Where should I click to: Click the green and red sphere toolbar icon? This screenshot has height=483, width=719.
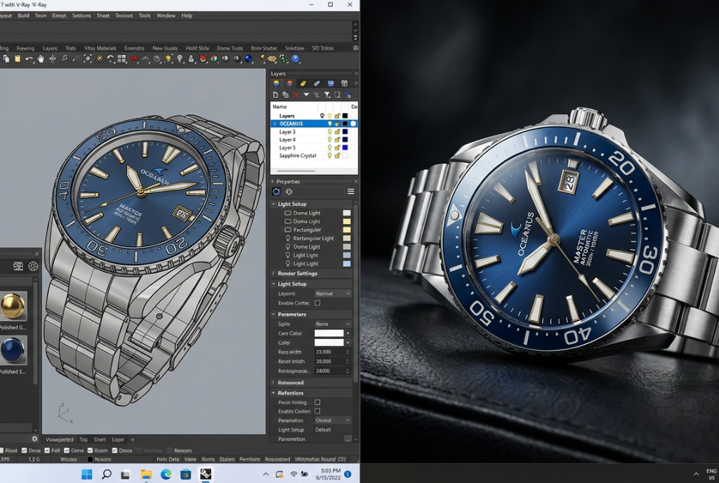click(x=213, y=59)
